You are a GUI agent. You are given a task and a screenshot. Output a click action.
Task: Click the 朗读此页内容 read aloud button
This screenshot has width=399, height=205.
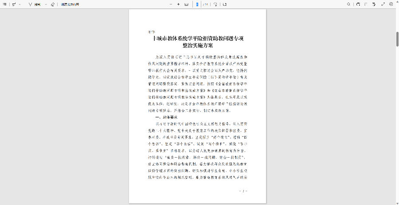click(70, 4)
